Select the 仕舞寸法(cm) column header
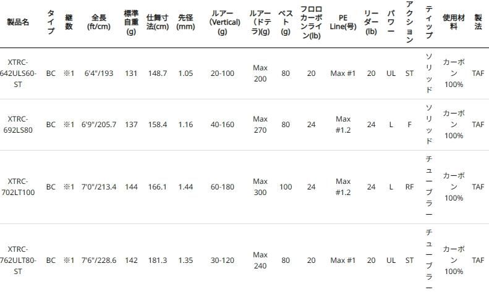Image resolution: width=489 pixels, height=295 pixels. point(158,22)
